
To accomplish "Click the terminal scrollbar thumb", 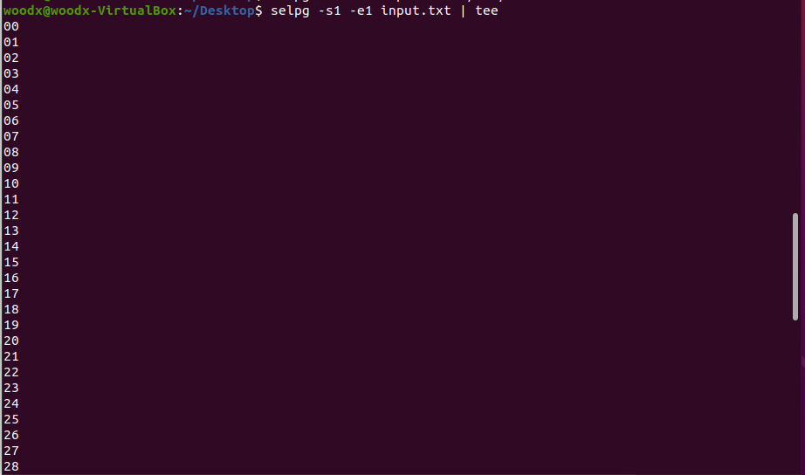I will [x=795, y=266].
